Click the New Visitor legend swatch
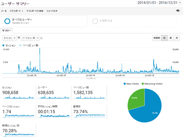The height and width of the screenshot is (137, 183). (x=125, y=84)
